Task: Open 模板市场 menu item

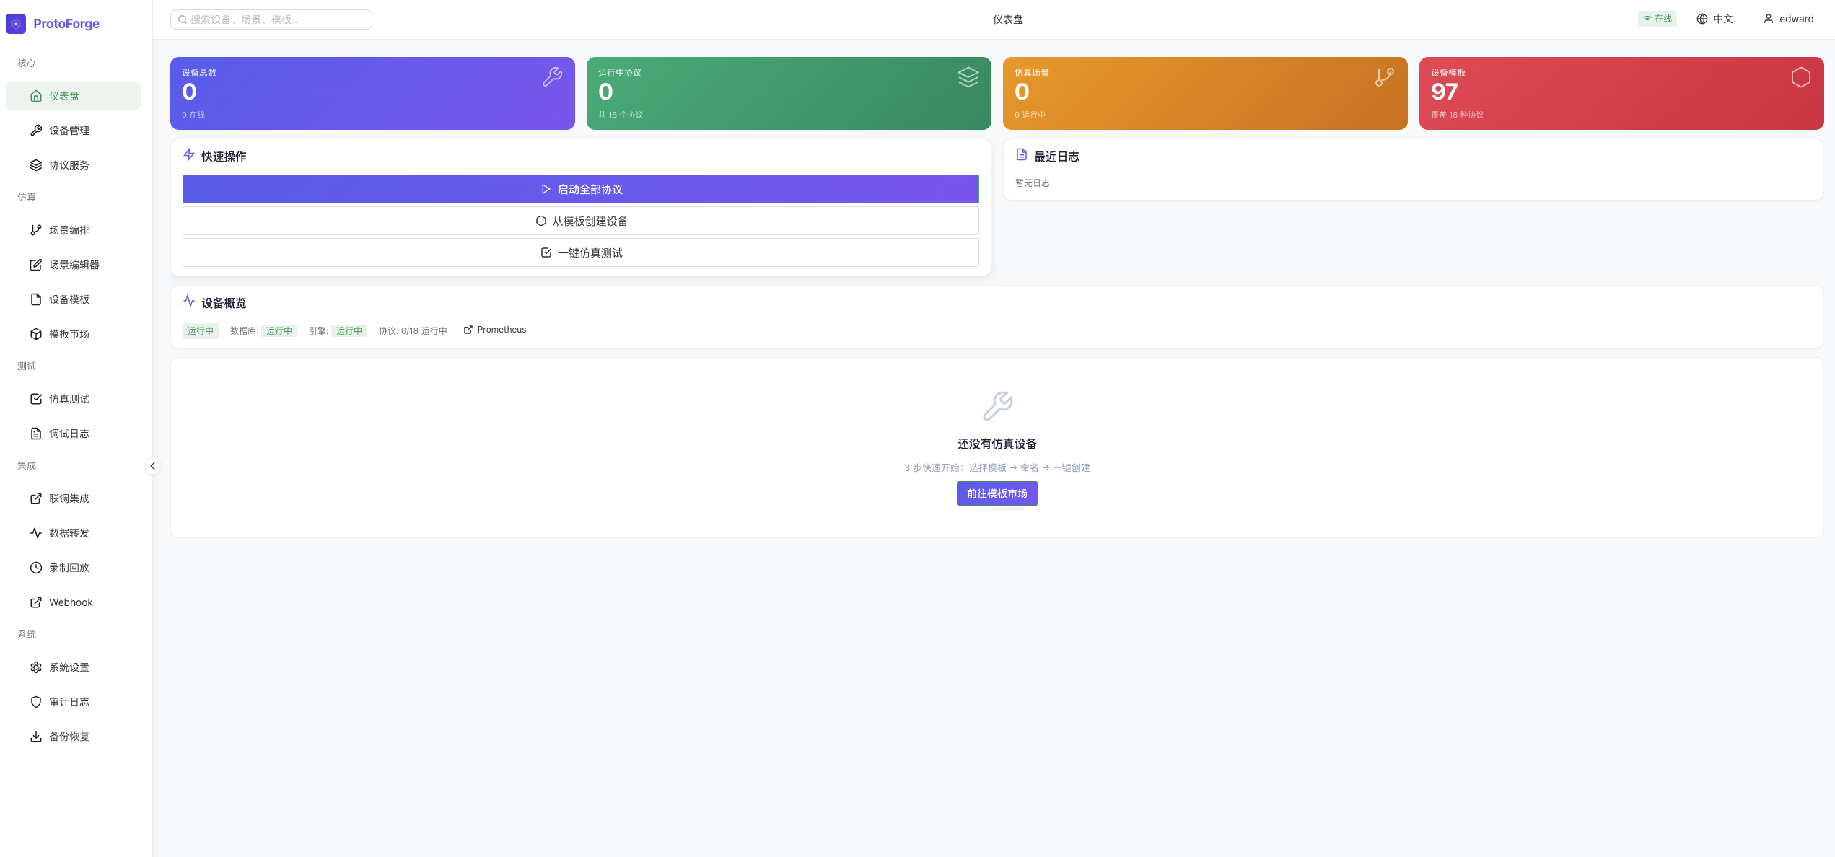Action: pos(74,334)
